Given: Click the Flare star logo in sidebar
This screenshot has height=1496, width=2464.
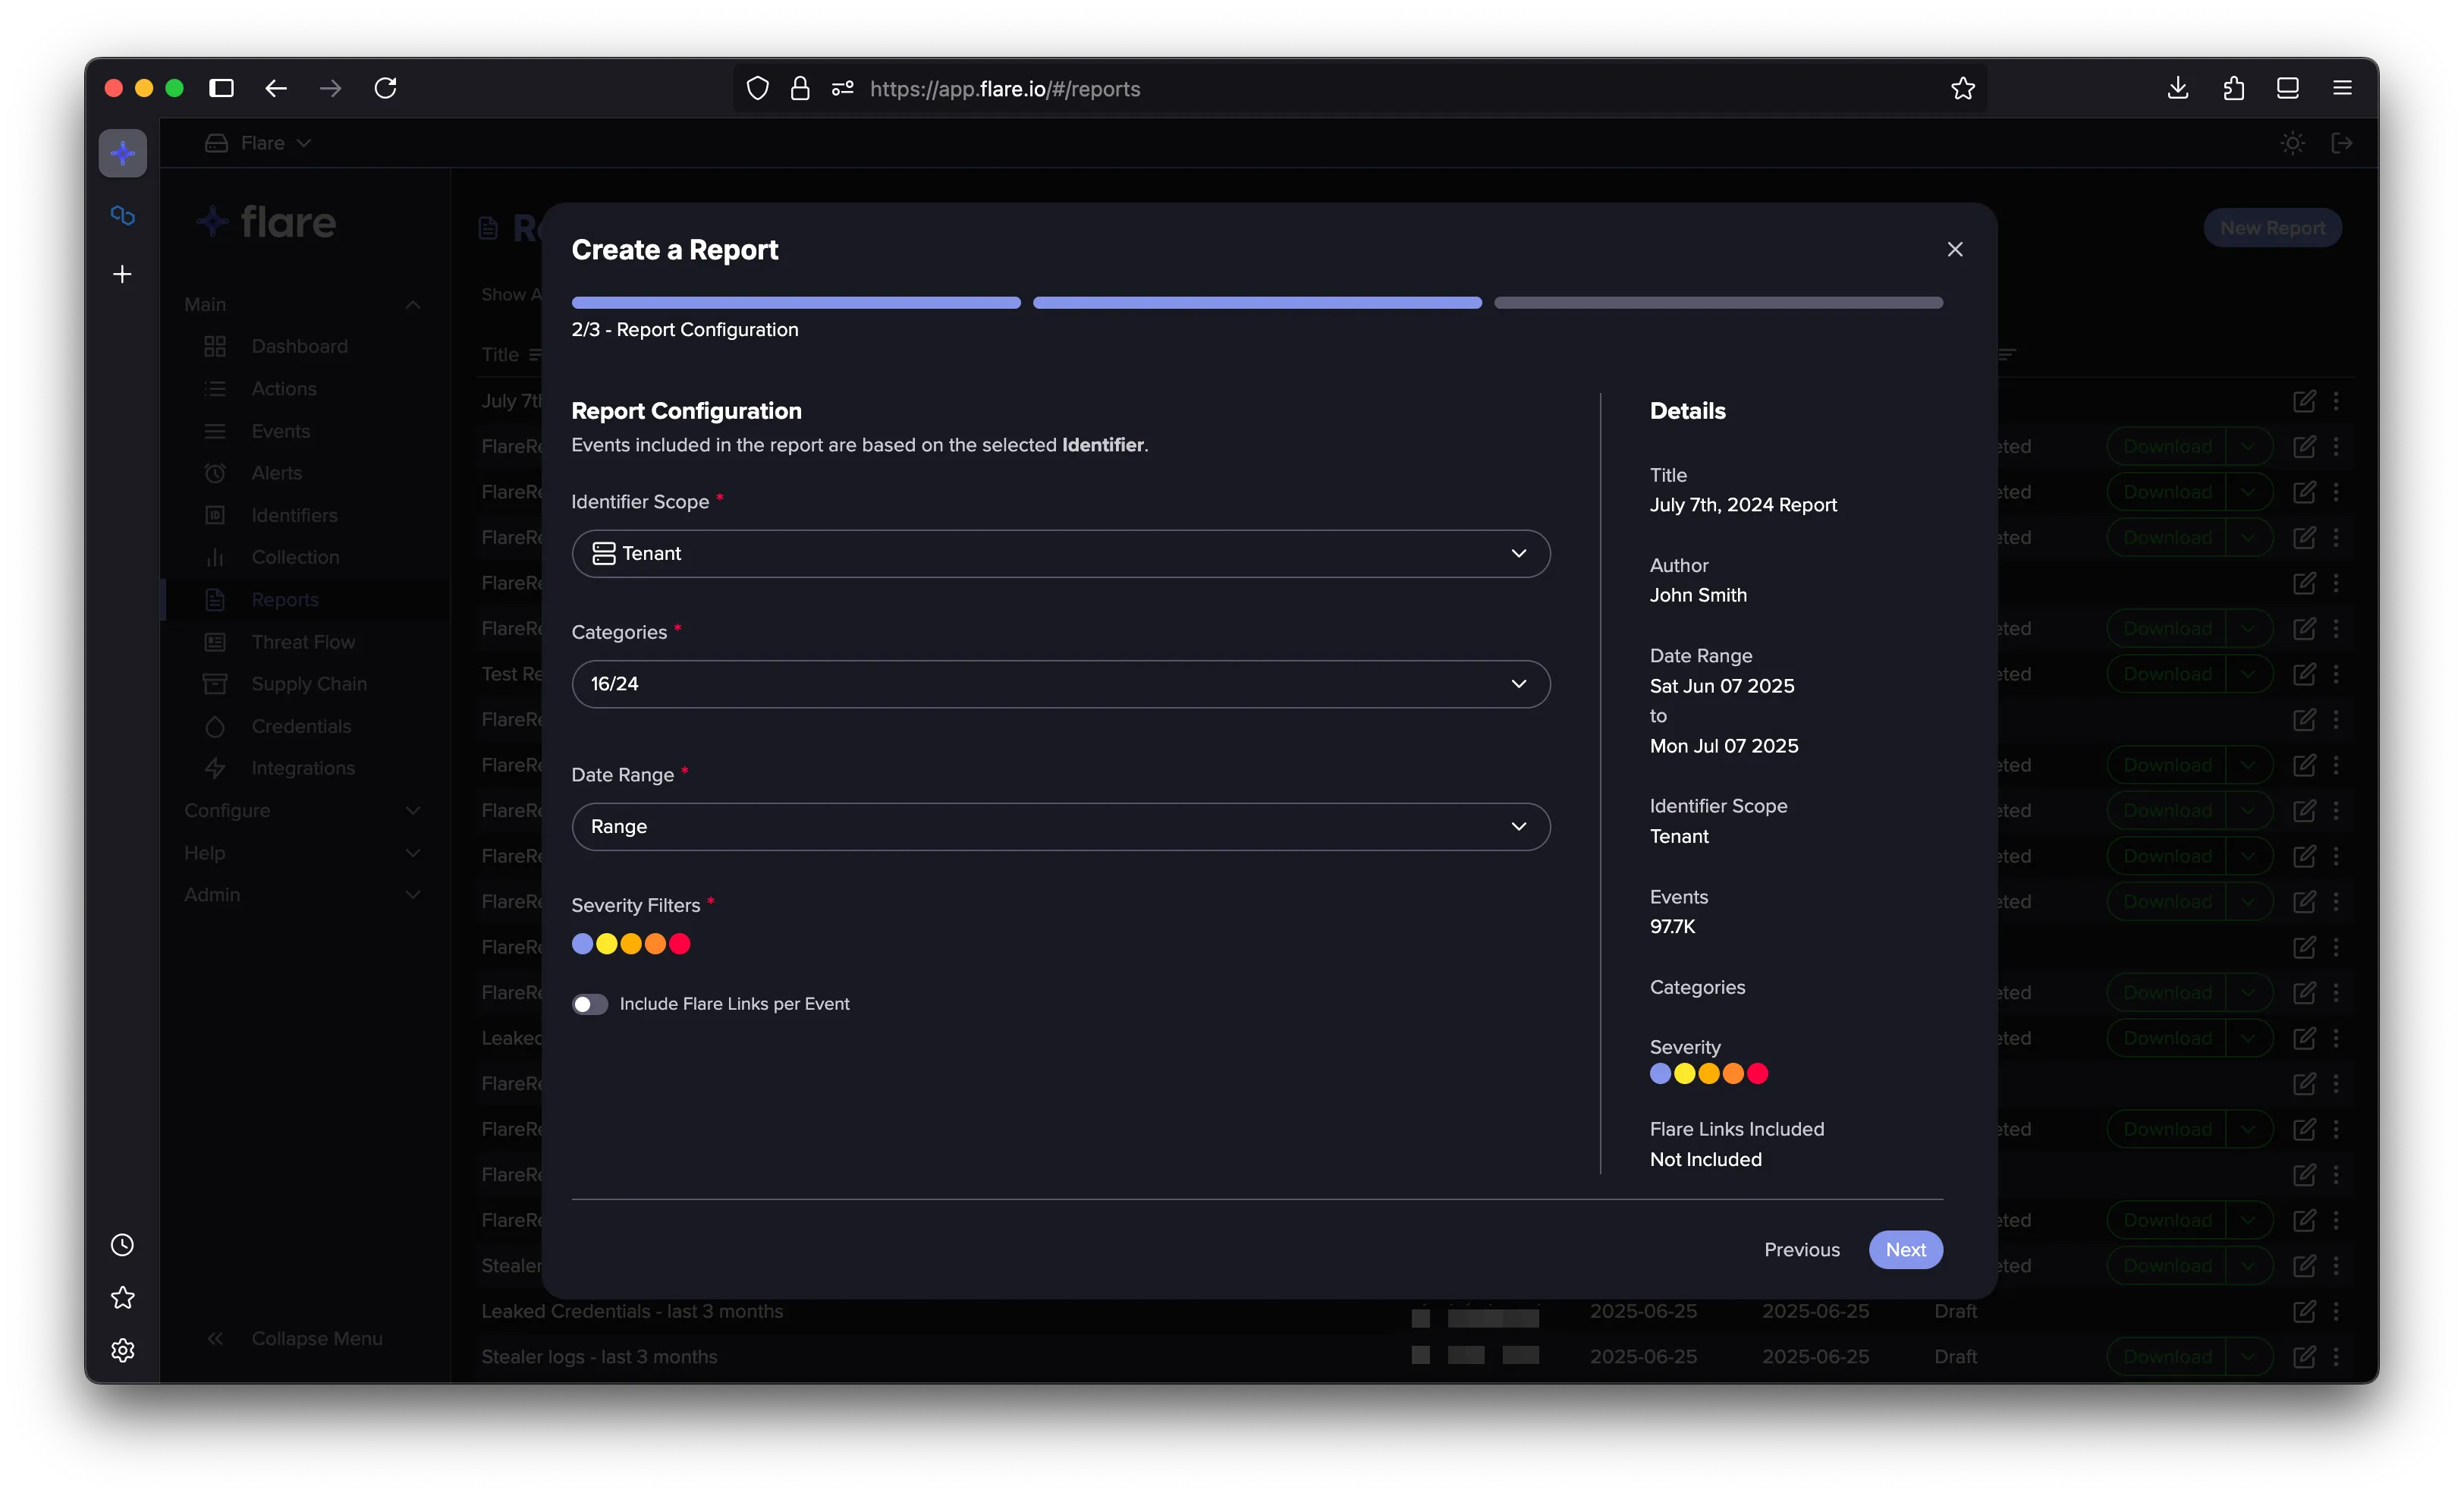Looking at the screenshot, I should [122, 153].
